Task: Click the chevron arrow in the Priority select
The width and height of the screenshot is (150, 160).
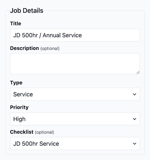Action: [134, 119]
